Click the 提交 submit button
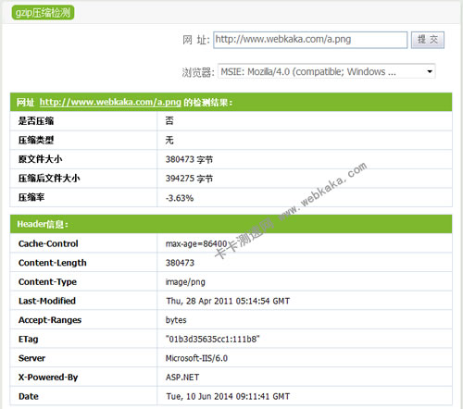 (428, 40)
